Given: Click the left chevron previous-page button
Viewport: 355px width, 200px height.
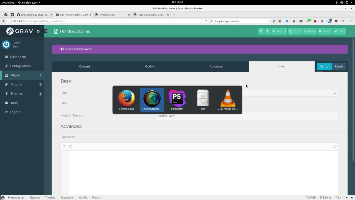Looking at the screenshot, I should [x=268, y=31].
